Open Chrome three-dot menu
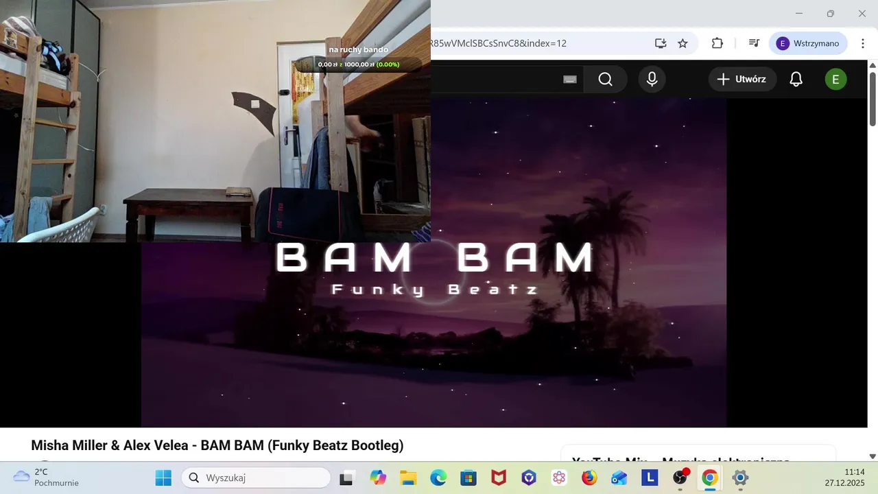The height and width of the screenshot is (494, 878). [x=863, y=43]
